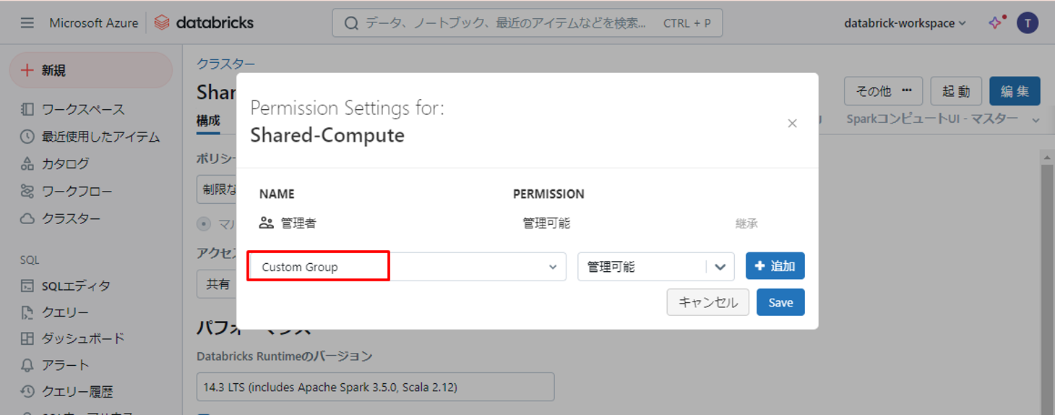The height and width of the screenshot is (415, 1055).
Task: Click the クラスター breadcrumb link
Action: [x=225, y=64]
